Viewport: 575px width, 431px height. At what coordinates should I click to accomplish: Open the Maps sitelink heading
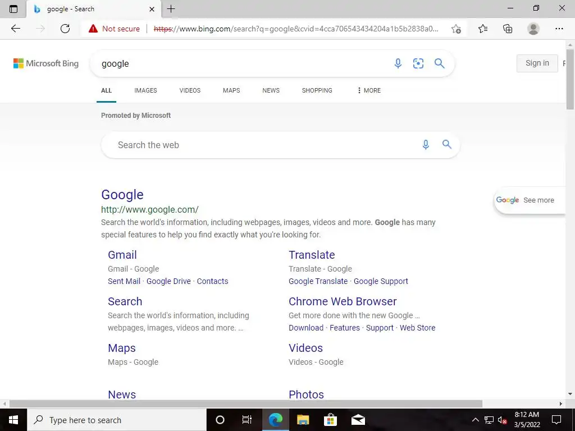tap(122, 348)
